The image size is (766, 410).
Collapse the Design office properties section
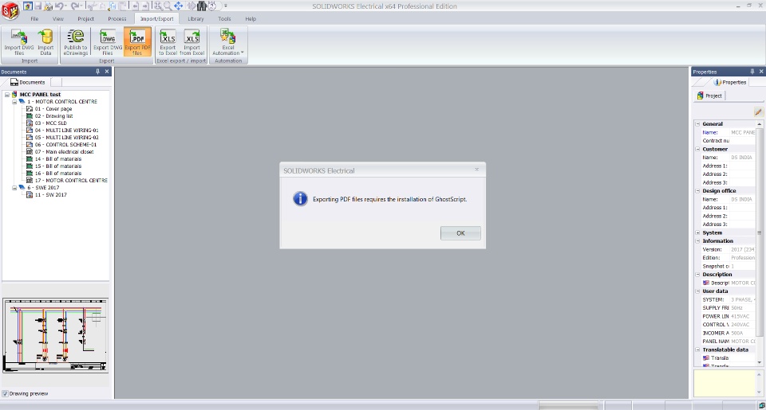tap(697, 191)
